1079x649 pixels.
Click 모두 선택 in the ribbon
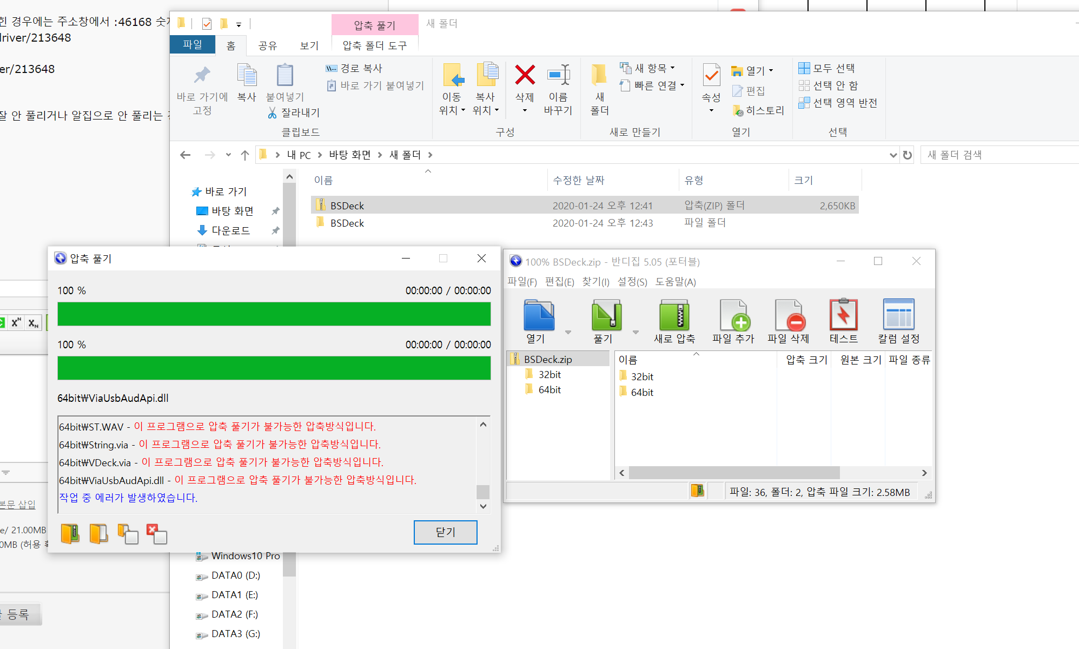tap(826, 68)
